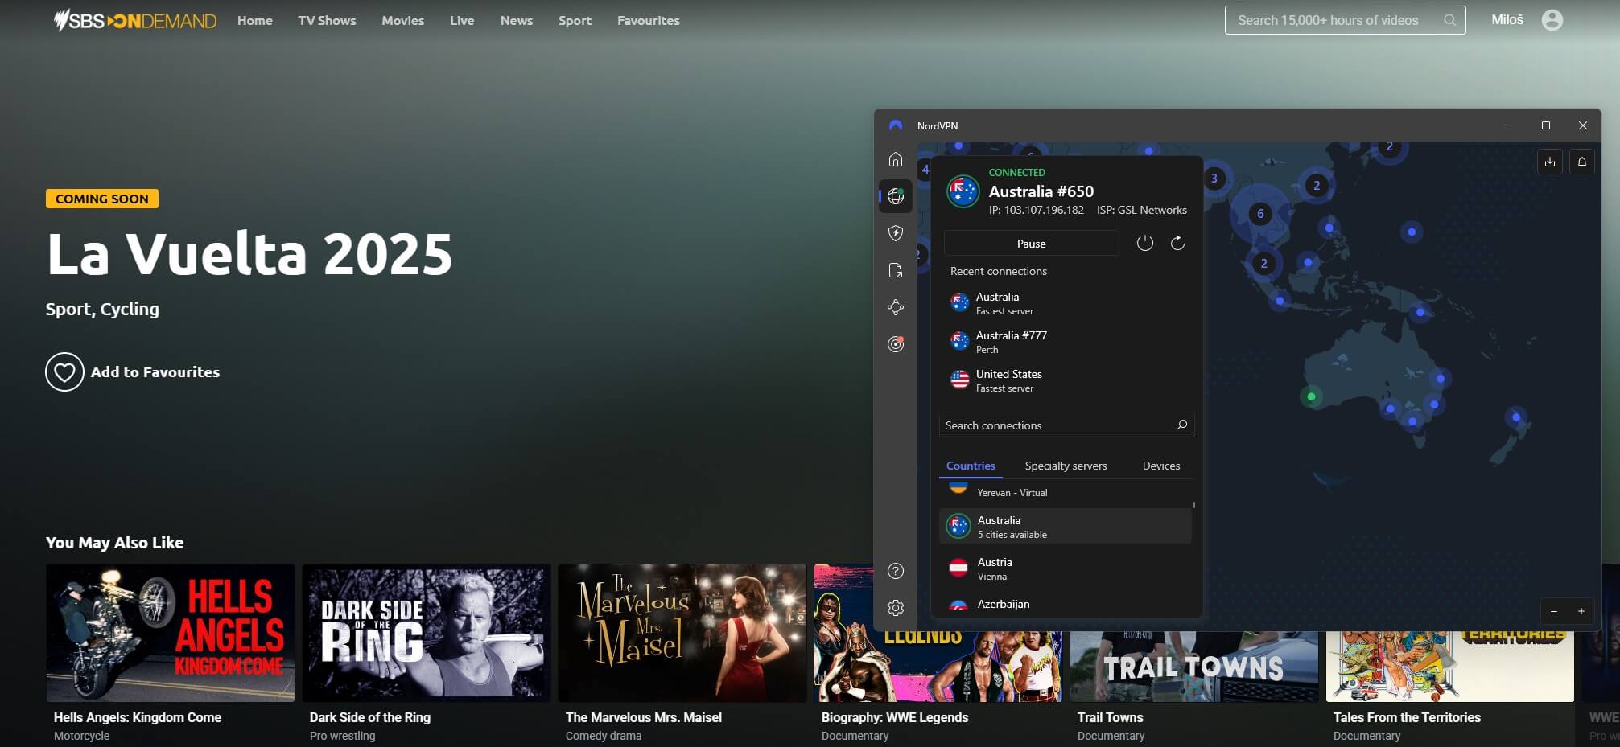Click the Hells Angels: Kingdom Come title

(x=138, y=717)
